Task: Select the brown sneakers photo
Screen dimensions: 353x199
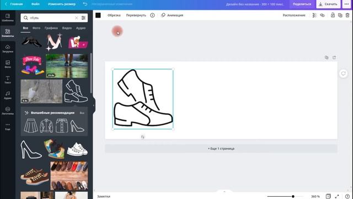Action: [x=35, y=176]
